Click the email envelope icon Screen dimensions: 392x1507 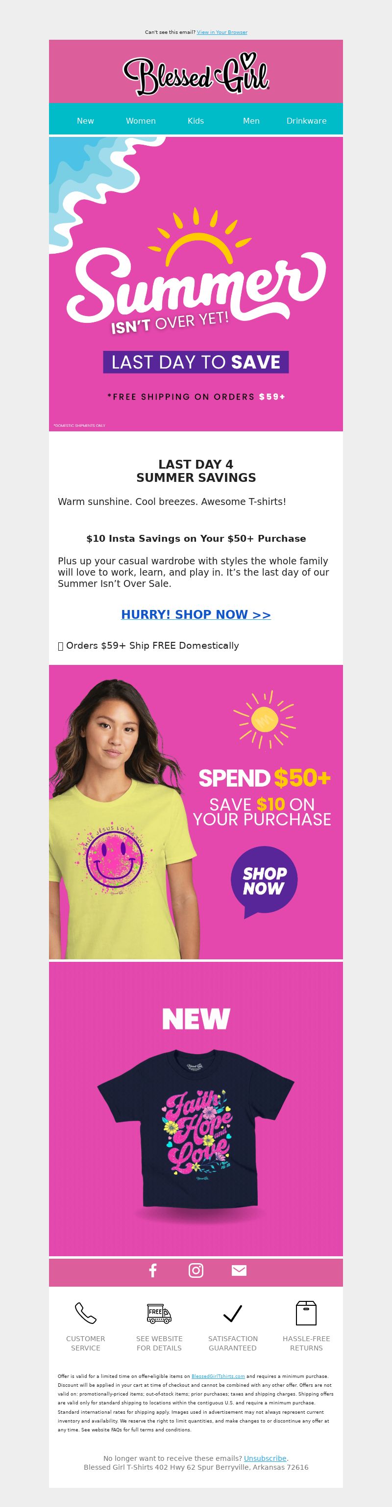coord(239,1270)
